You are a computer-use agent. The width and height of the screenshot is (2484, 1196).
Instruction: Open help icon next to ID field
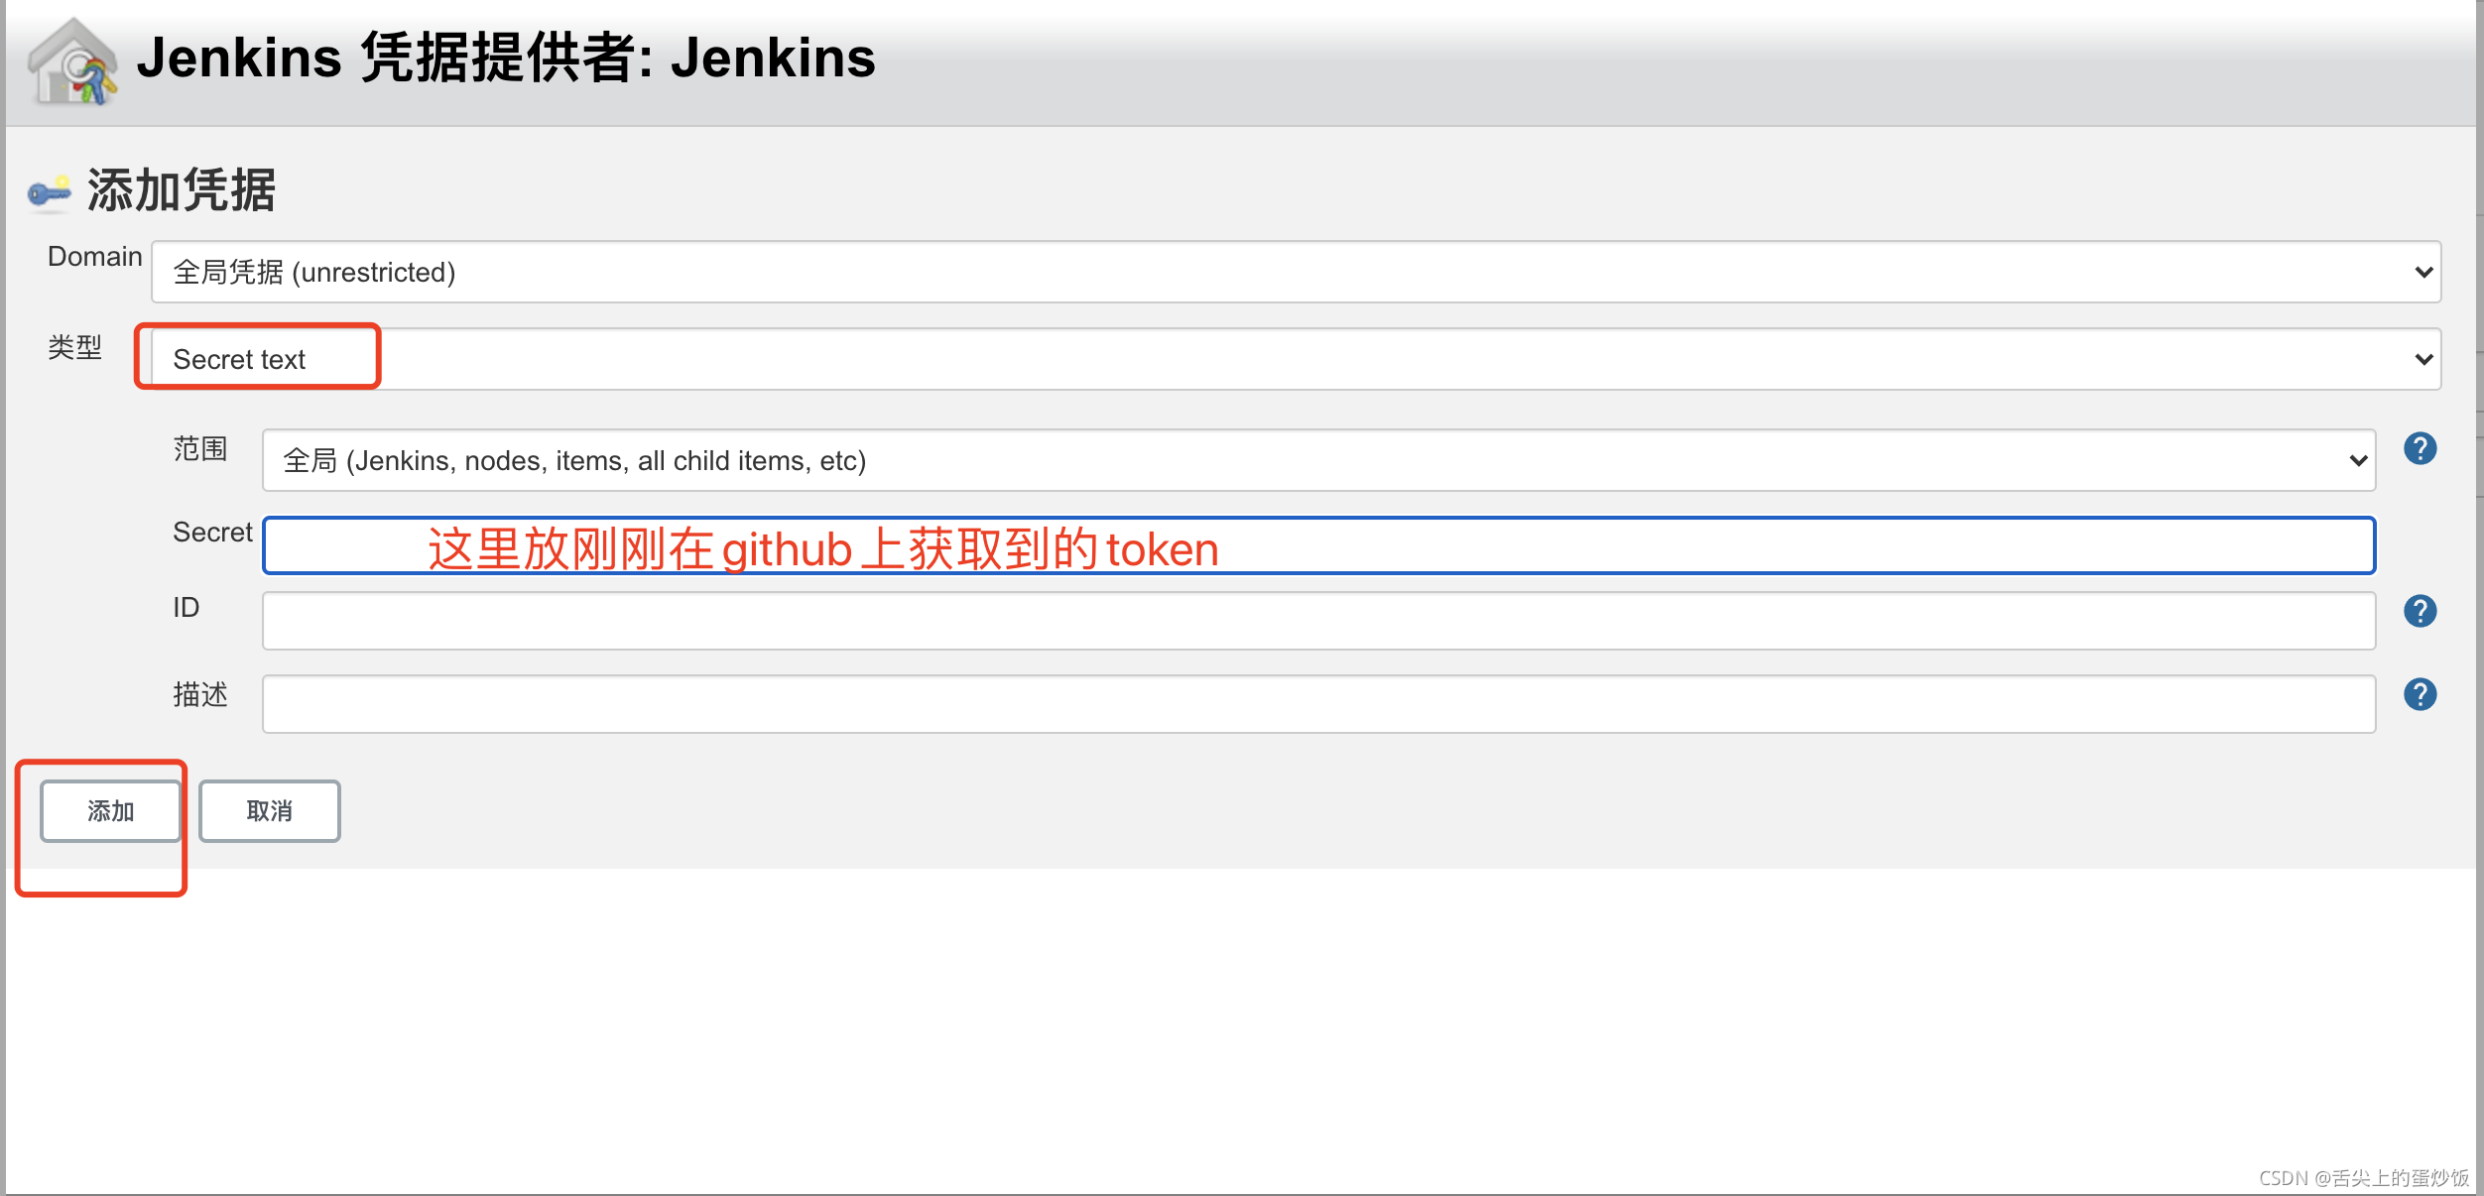(x=2420, y=611)
